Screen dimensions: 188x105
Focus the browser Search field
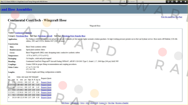tap(147, 1)
